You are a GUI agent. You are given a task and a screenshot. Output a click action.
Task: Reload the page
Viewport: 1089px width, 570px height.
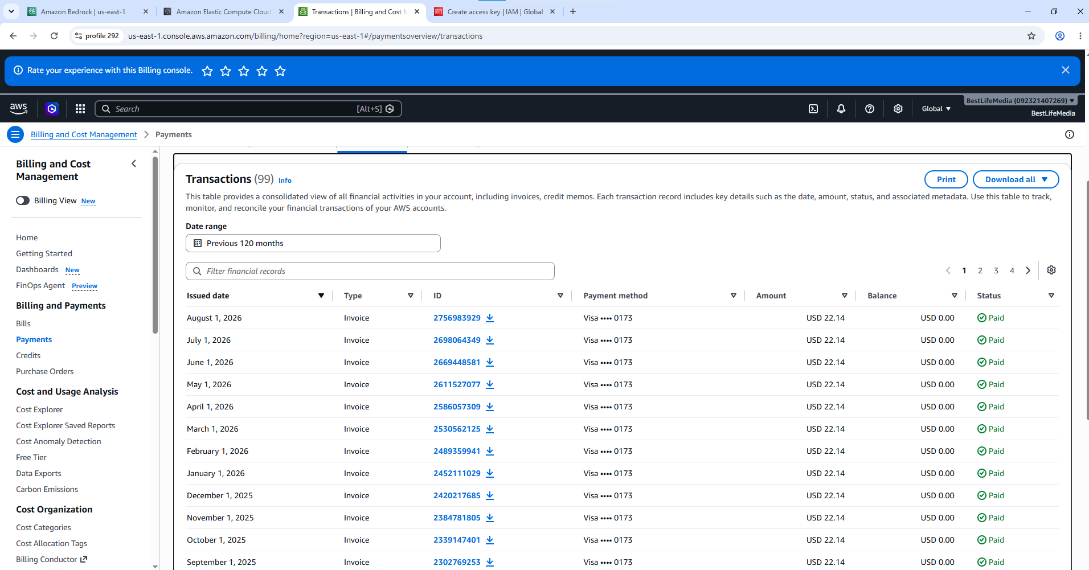pos(54,36)
